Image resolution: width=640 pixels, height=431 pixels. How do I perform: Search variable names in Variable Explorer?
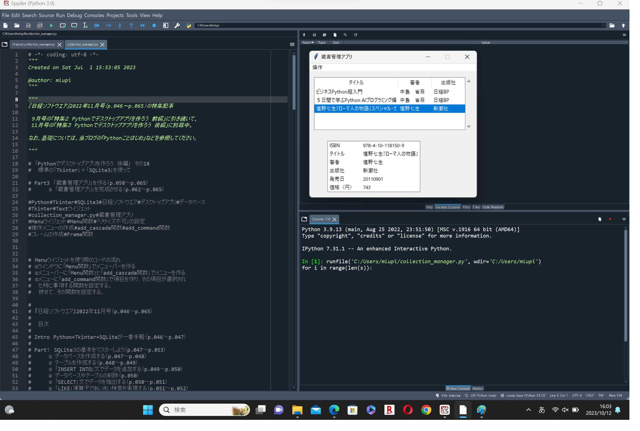tap(345, 35)
